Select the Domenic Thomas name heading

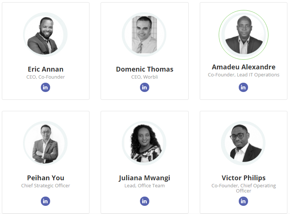(144, 69)
